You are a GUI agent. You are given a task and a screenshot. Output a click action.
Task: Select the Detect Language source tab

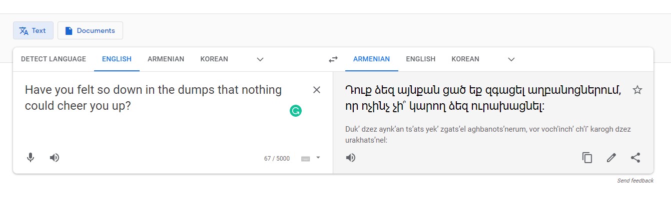[54, 59]
